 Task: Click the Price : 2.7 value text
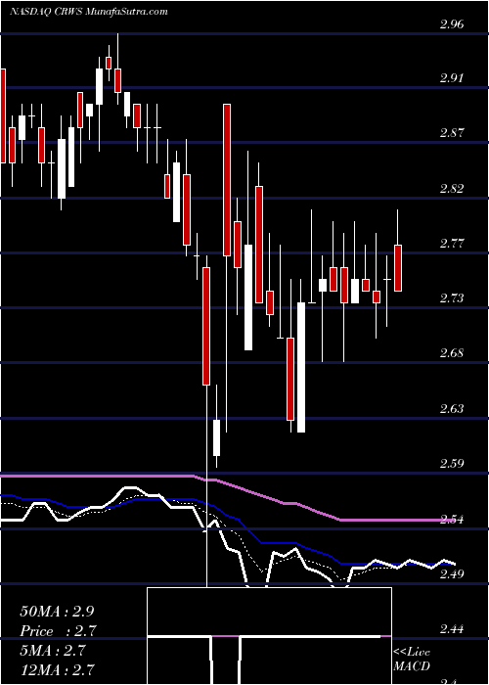(x=58, y=631)
